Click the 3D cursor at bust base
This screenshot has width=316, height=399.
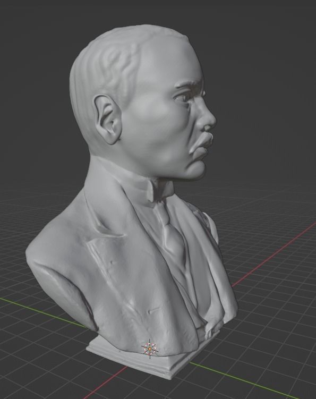tap(150, 349)
